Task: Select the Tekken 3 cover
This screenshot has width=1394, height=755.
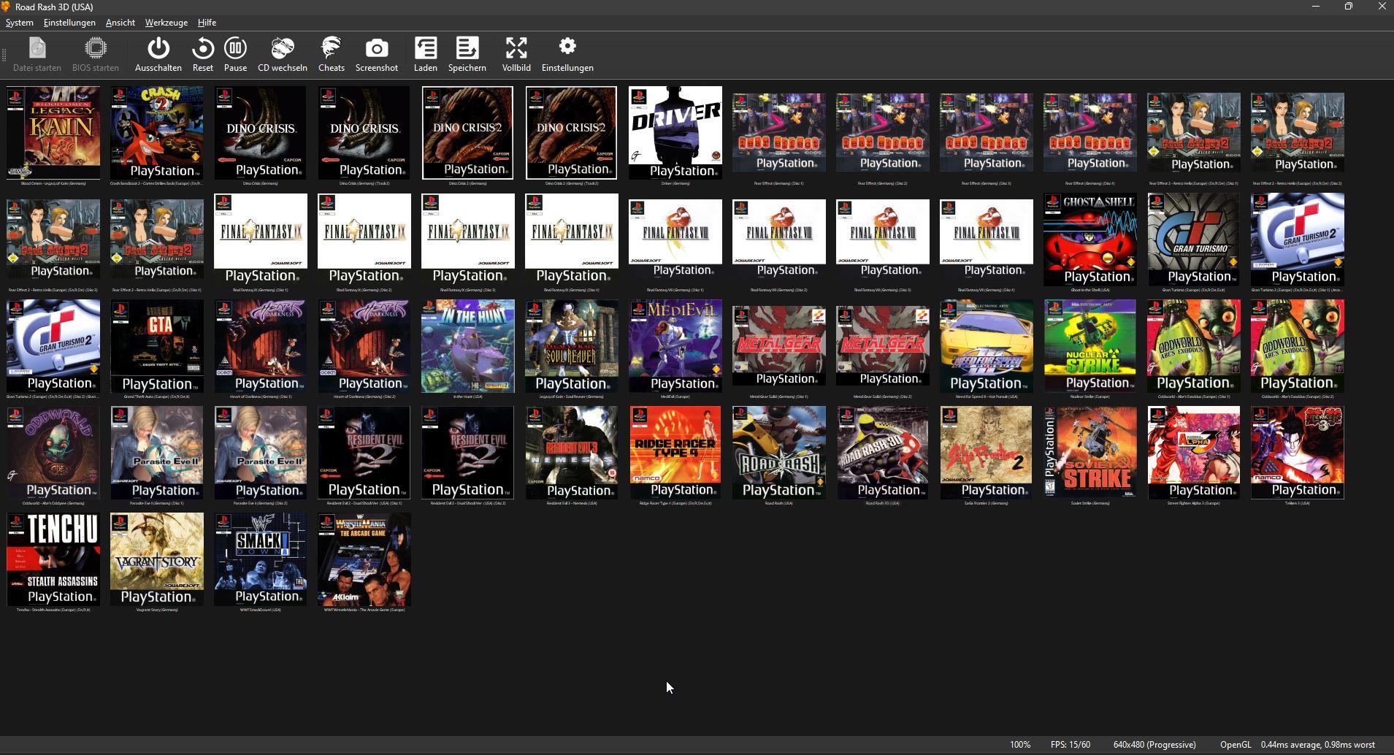Action: (1298, 453)
